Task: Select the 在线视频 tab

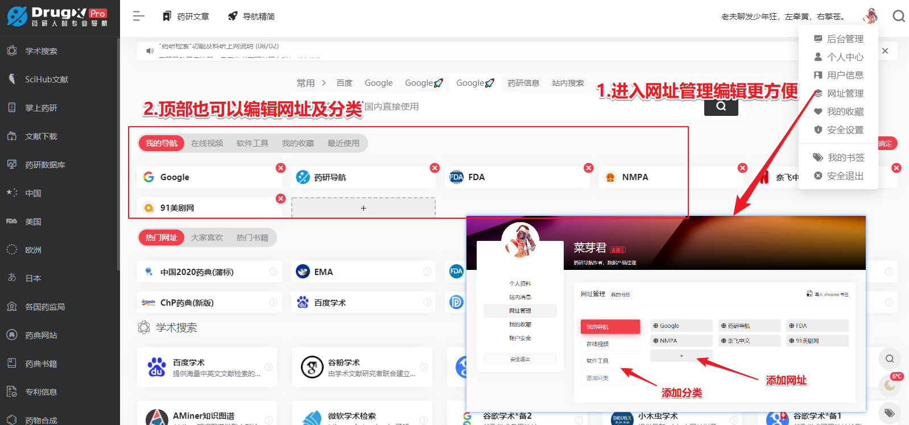Action: coord(207,143)
